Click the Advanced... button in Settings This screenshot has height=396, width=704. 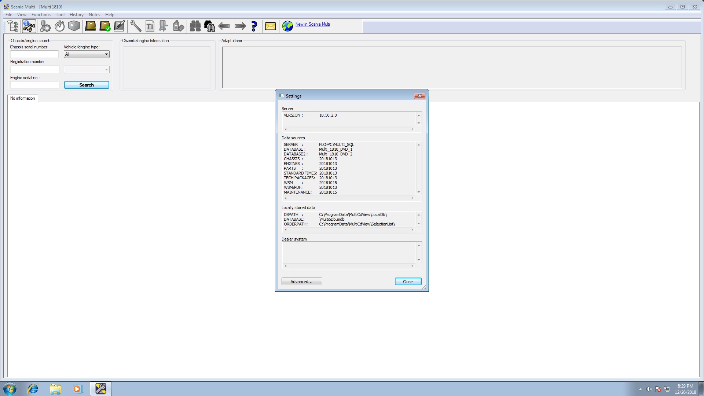pos(301,282)
